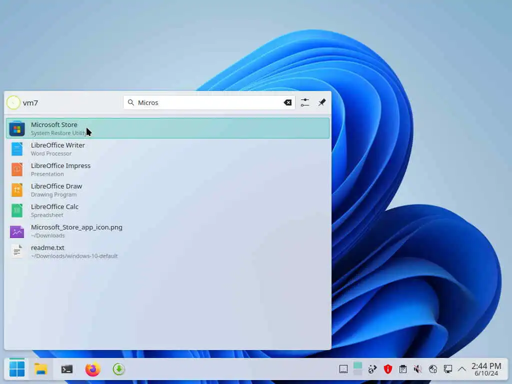Switch to the second virtual desktop in pager
This screenshot has width=512, height=384.
[358, 372]
